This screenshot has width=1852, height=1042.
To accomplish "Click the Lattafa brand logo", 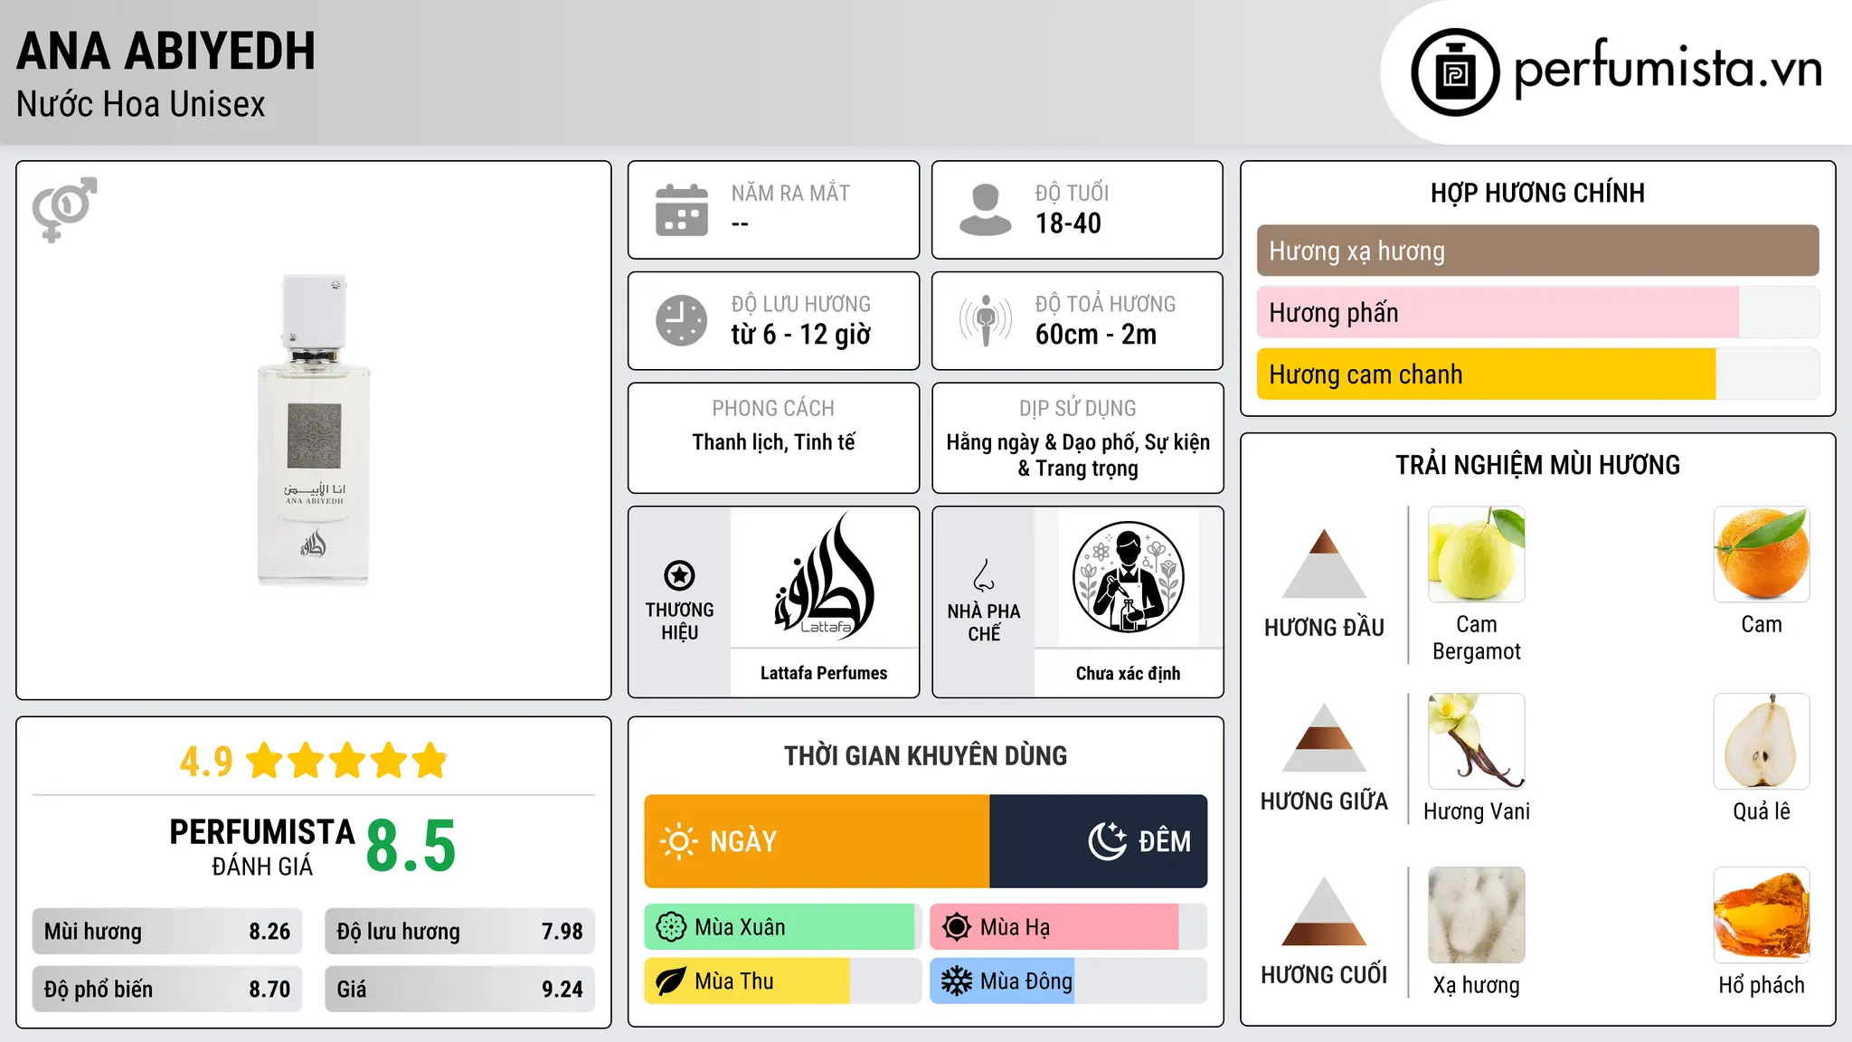I will pos(824,576).
